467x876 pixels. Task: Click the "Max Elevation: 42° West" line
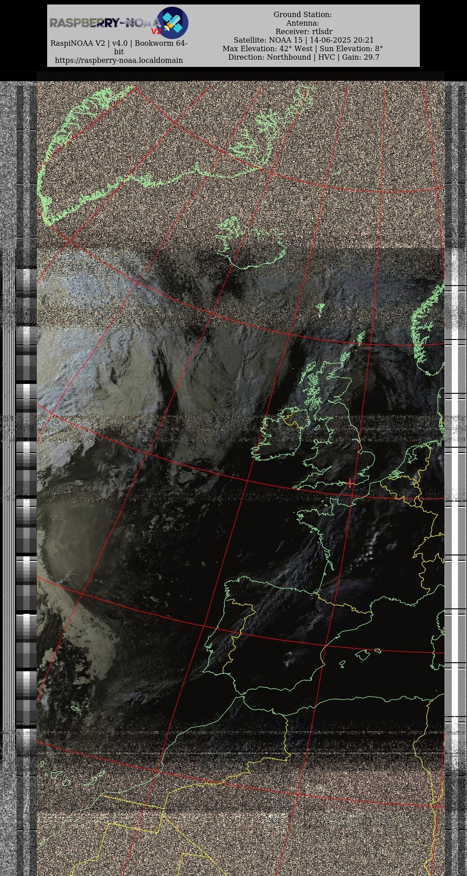pos(267,48)
